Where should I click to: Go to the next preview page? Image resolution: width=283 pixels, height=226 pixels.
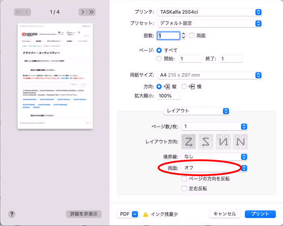coord(83,12)
